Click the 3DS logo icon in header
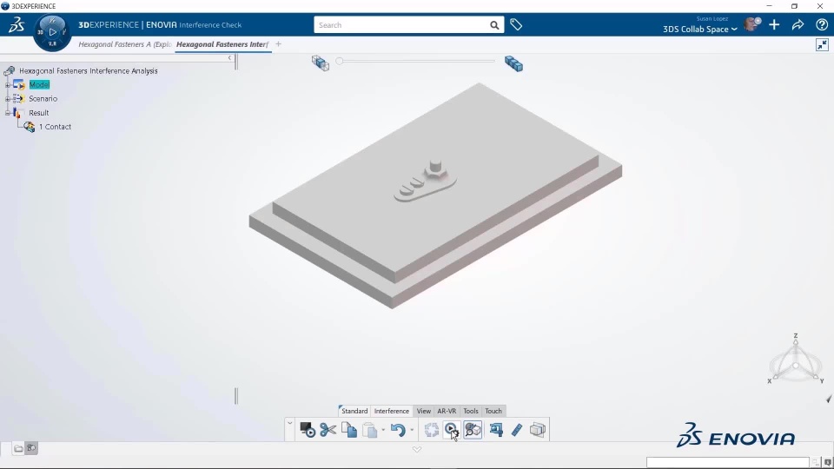The image size is (834, 469). pyautogui.click(x=16, y=25)
